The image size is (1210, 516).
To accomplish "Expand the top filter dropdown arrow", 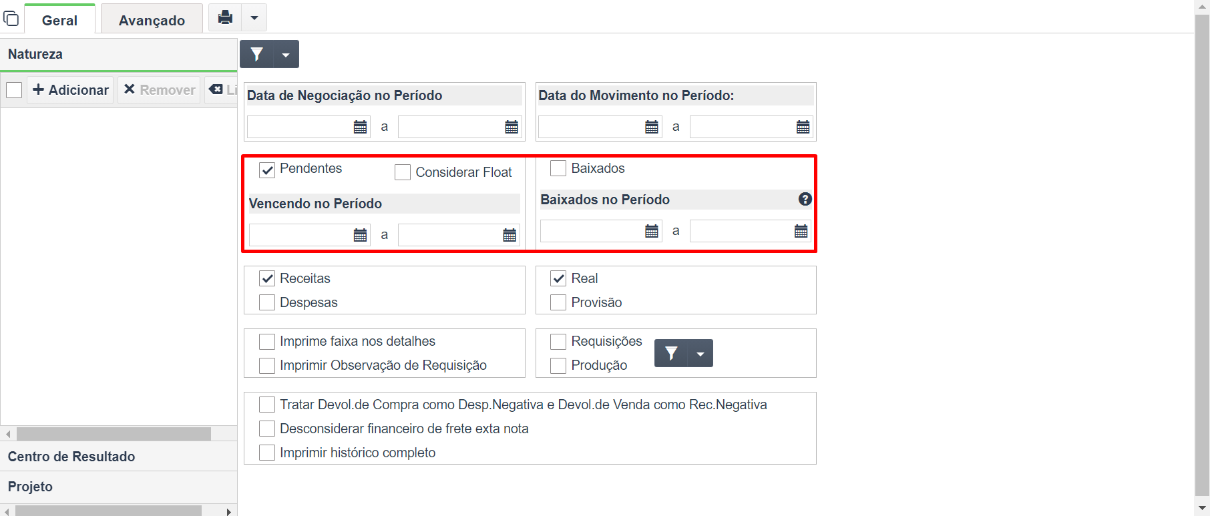I will point(286,55).
